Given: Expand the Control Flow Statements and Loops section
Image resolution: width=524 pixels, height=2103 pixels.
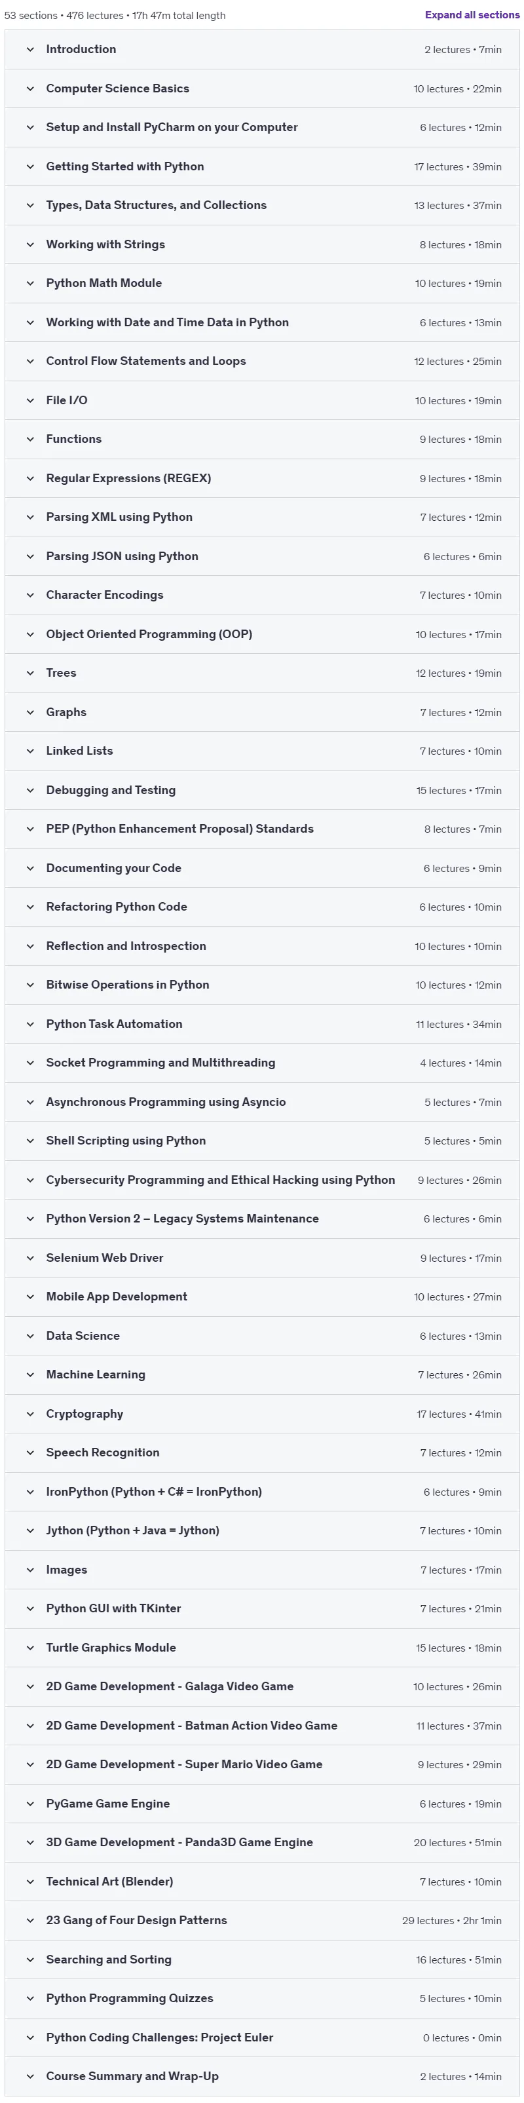Looking at the screenshot, I should pos(262,361).
